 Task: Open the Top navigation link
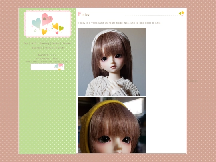point(26,43)
